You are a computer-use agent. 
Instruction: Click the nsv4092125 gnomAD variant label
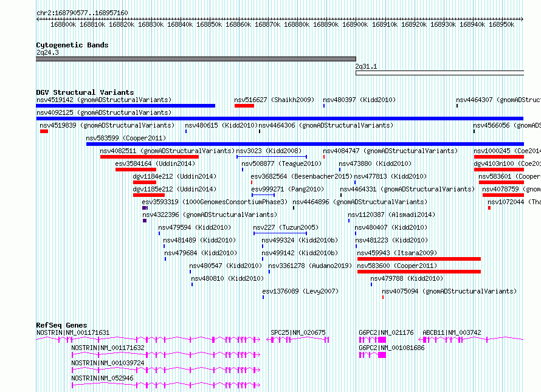[x=104, y=112]
